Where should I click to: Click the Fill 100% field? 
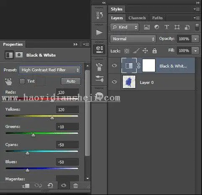tap(184, 51)
